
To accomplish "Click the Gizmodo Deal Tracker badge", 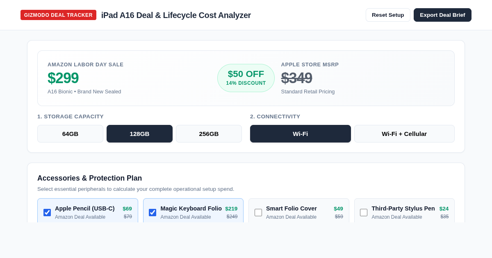I will 58,15.
